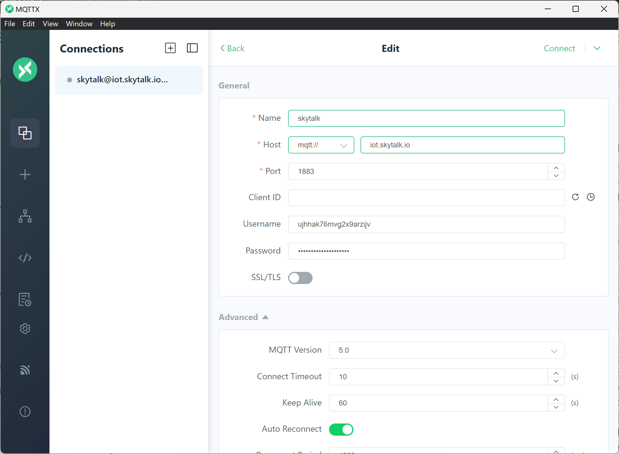Viewport: 619px width, 454px height.
Task: Disable Auto Reconnect
Action: point(341,429)
